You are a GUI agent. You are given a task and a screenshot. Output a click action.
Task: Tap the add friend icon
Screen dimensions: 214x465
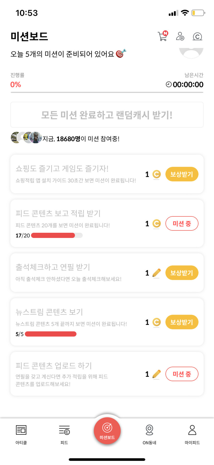(x=180, y=37)
